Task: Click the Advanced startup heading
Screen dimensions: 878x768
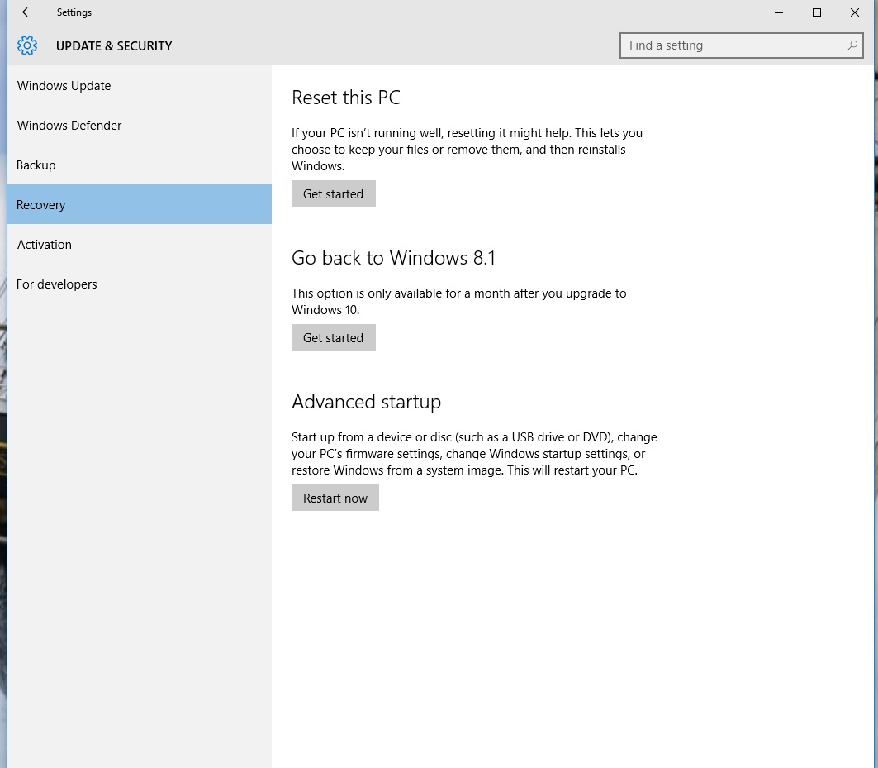Action: (366, 402)
